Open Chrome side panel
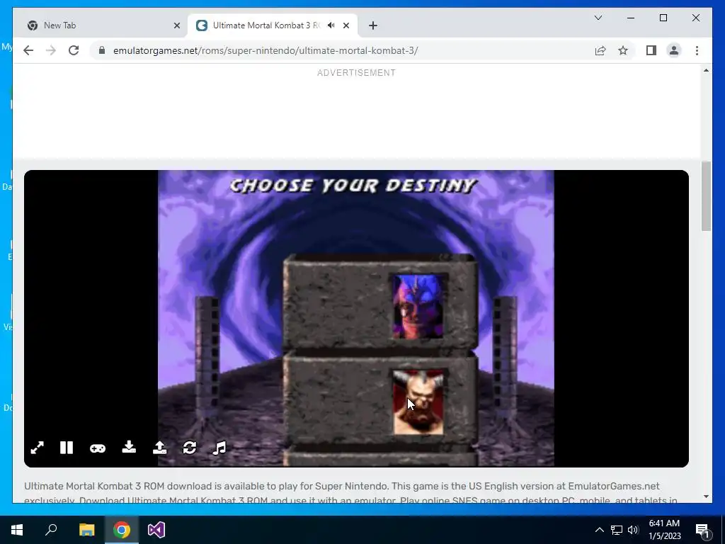The width and height of the screenshot is (725, 544). point(651,50)
